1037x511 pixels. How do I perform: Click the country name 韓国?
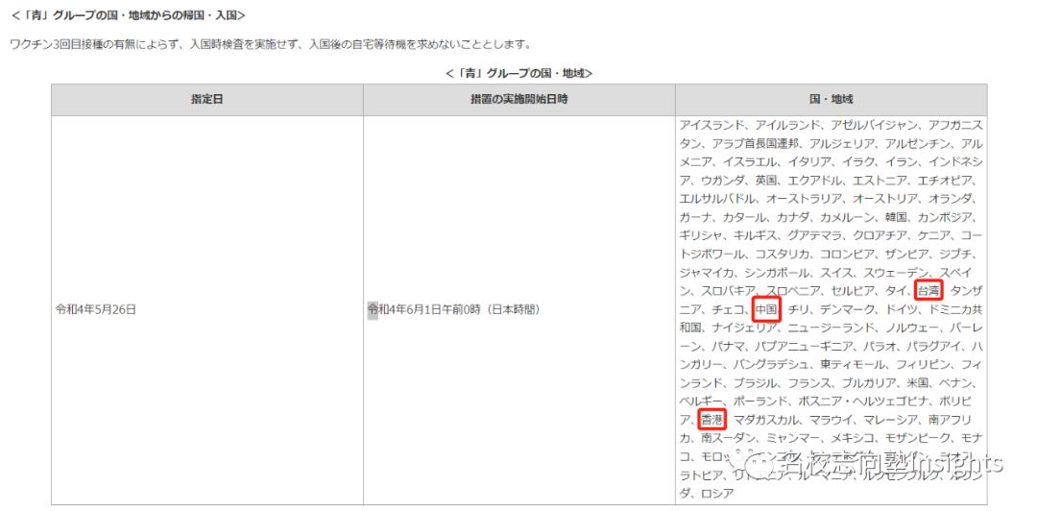[895, 217]
